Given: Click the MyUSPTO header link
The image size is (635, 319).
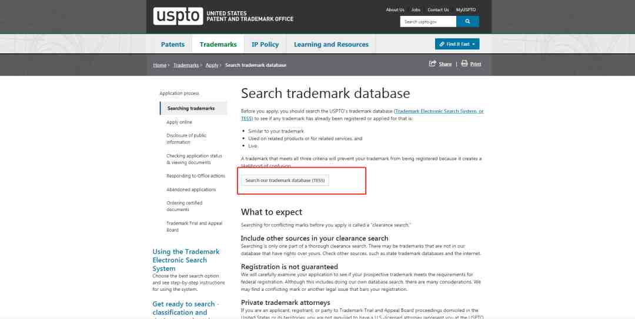Looking at the screenshot, I should tap(466, 10).
